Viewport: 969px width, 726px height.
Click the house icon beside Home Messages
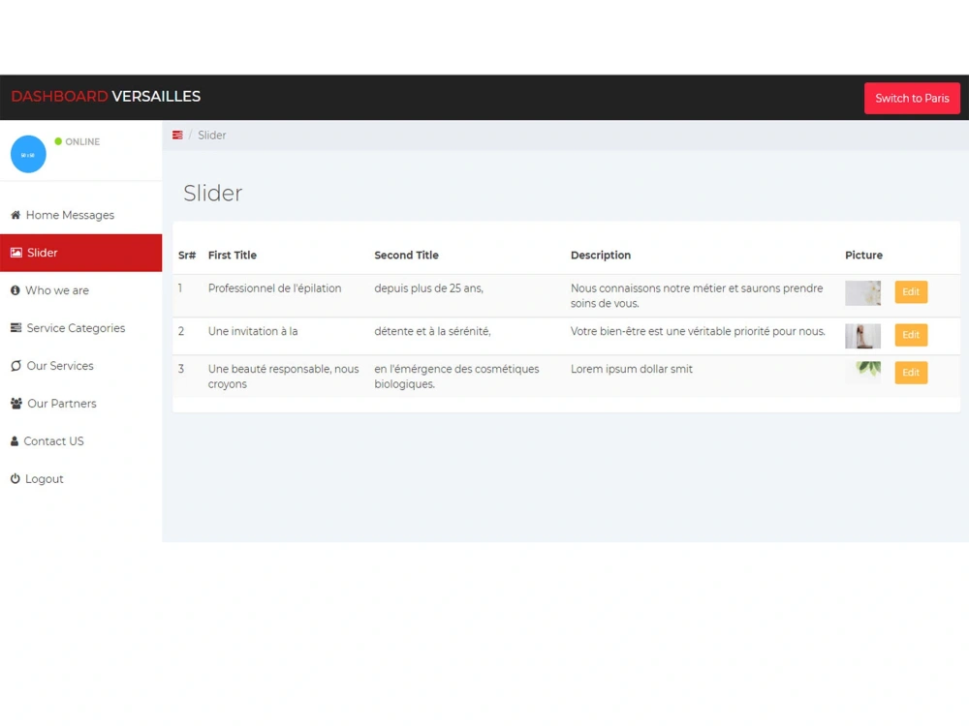point(16,215)
